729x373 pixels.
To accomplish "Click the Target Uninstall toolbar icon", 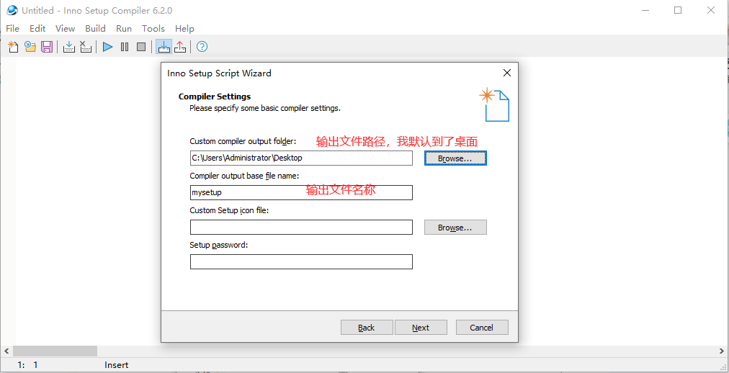I will [x=180, y=47].
